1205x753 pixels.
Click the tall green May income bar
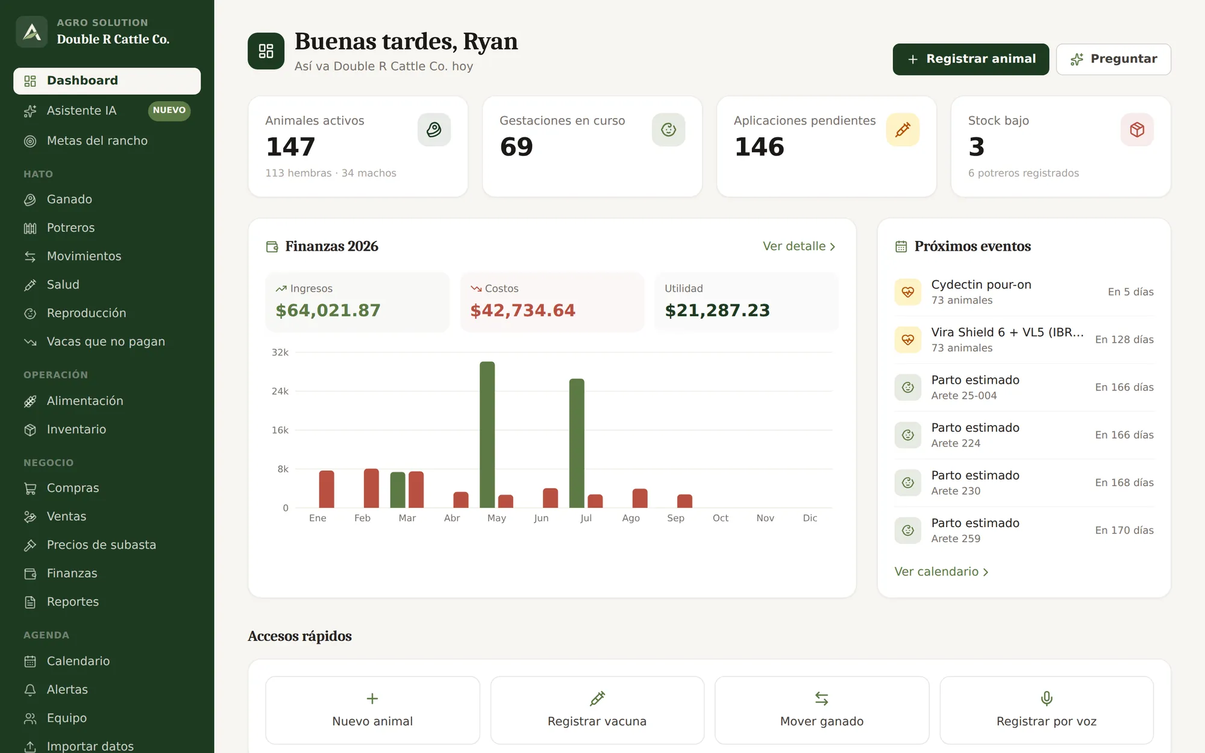coord(487,434)
